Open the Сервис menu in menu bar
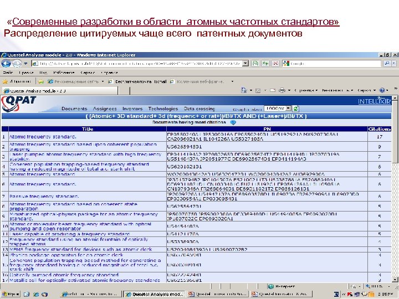This screenshot has height=299, width=399. click(x=88, y=73)
